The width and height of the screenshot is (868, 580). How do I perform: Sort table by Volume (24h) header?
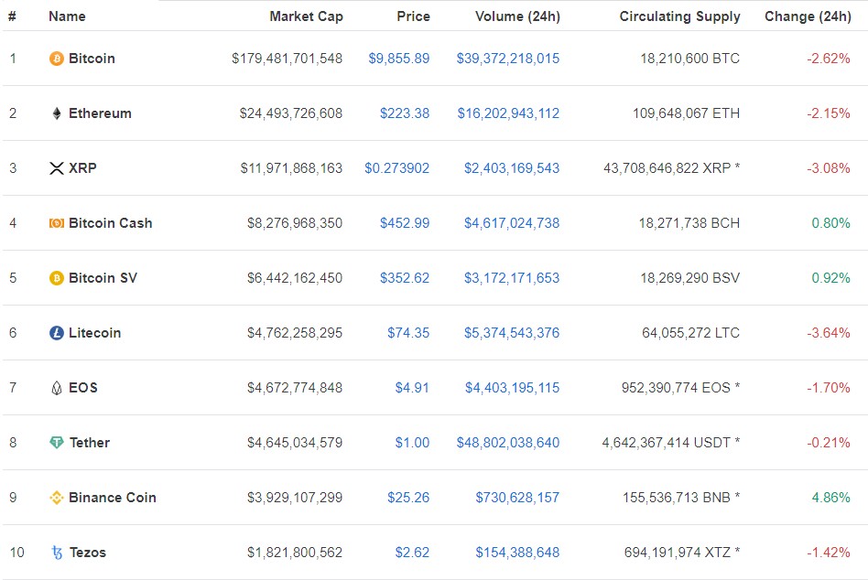(x=517, y=16)
